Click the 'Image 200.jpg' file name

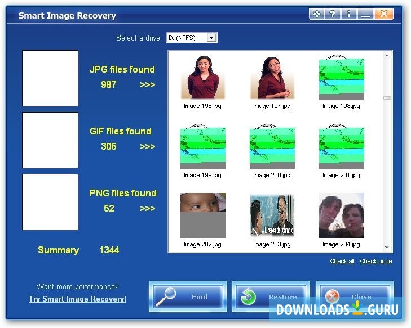(272, 175)
